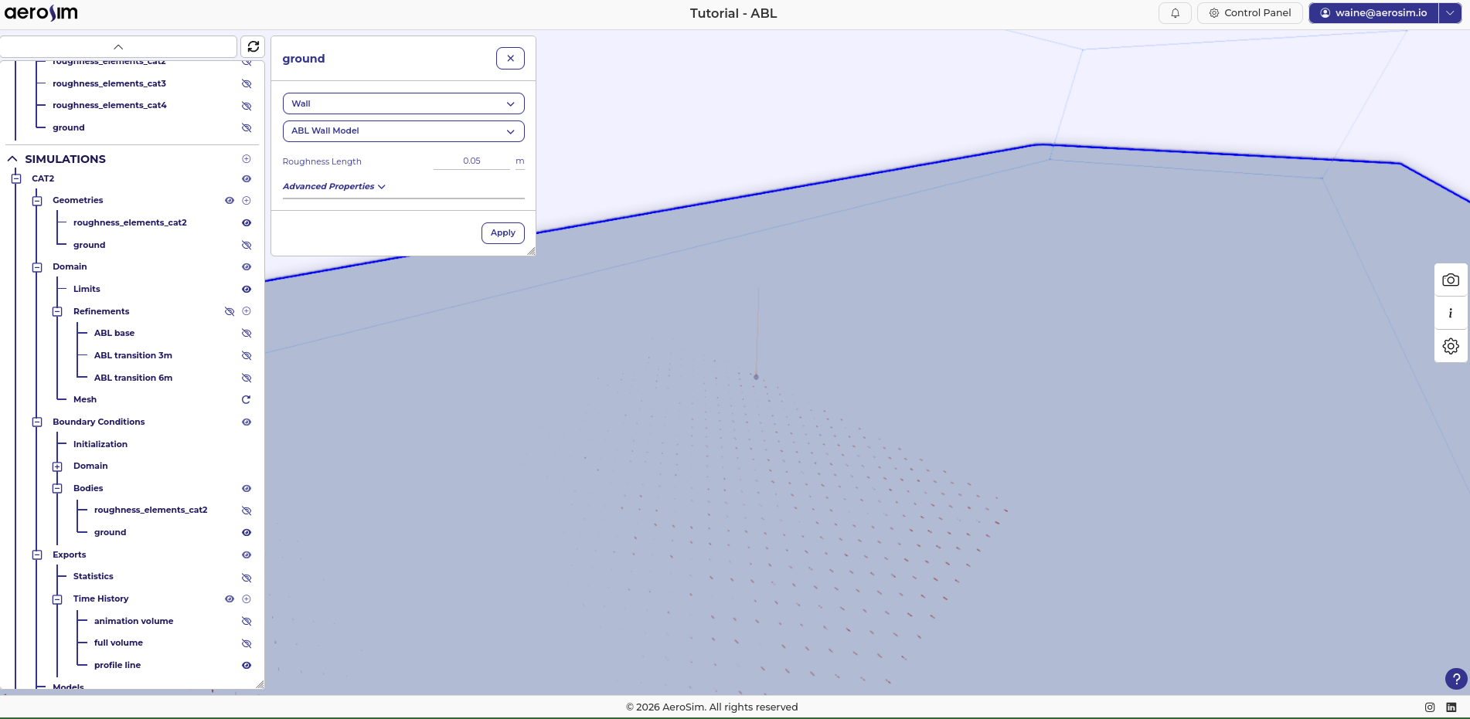Select the Statistics export item
The height and width of the screenshot is (719, 1470).
click(94, 577)
